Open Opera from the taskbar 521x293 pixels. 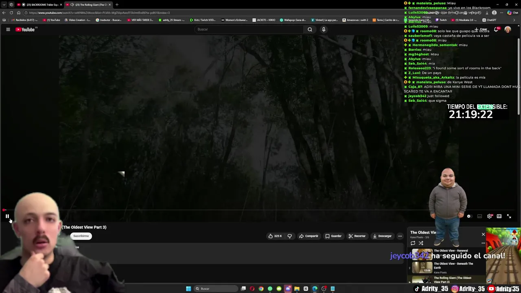point(252,289)
